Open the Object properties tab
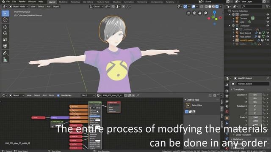 (x=227, y=118)
